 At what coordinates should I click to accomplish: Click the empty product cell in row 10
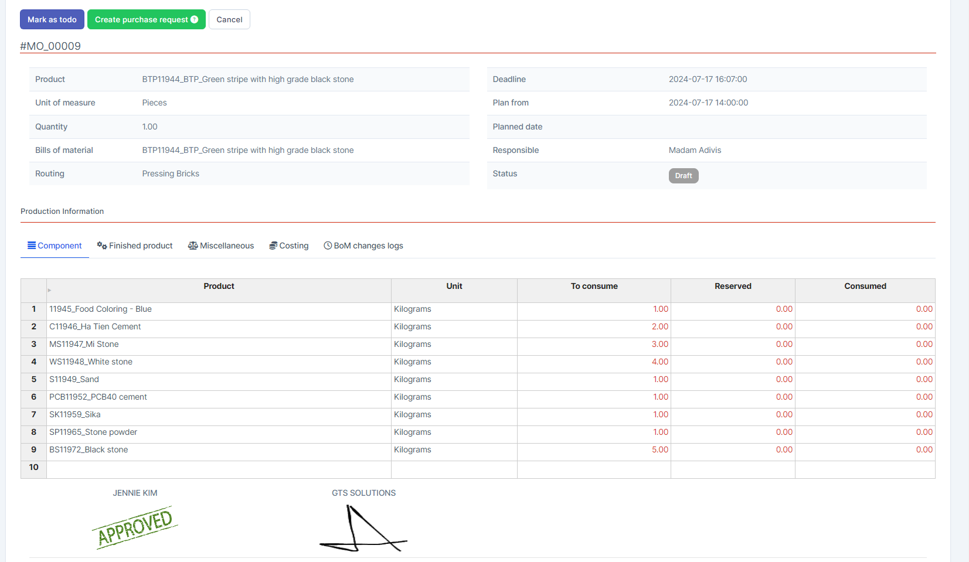[x=219, y=467]
